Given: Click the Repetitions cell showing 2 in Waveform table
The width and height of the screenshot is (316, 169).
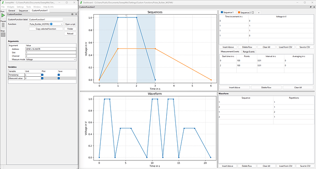Looking at the screenshot, I should (x=294, y=112).
